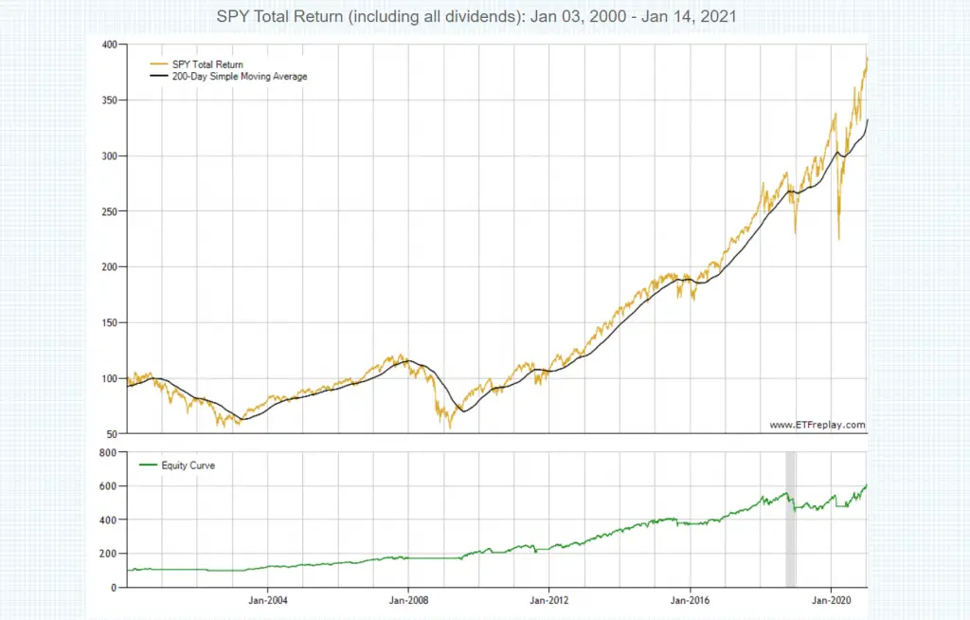The height and width of the screenshot is (620, 970).
Task: Click the Jan-2016 x-axis label
Action: tap(690, 600)
